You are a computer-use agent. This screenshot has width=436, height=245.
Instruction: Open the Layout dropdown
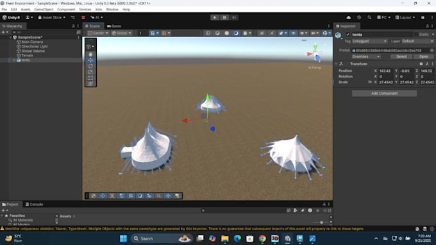click(405, 17)
